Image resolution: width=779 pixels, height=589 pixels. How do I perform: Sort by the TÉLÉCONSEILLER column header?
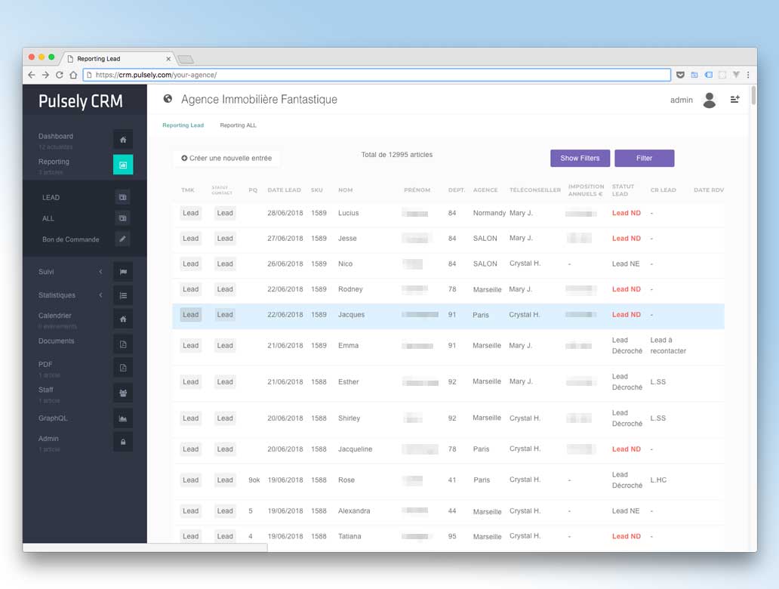(534, 190)
